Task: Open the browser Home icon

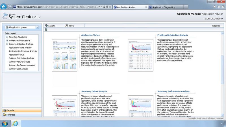Action: tap(214, 7)
